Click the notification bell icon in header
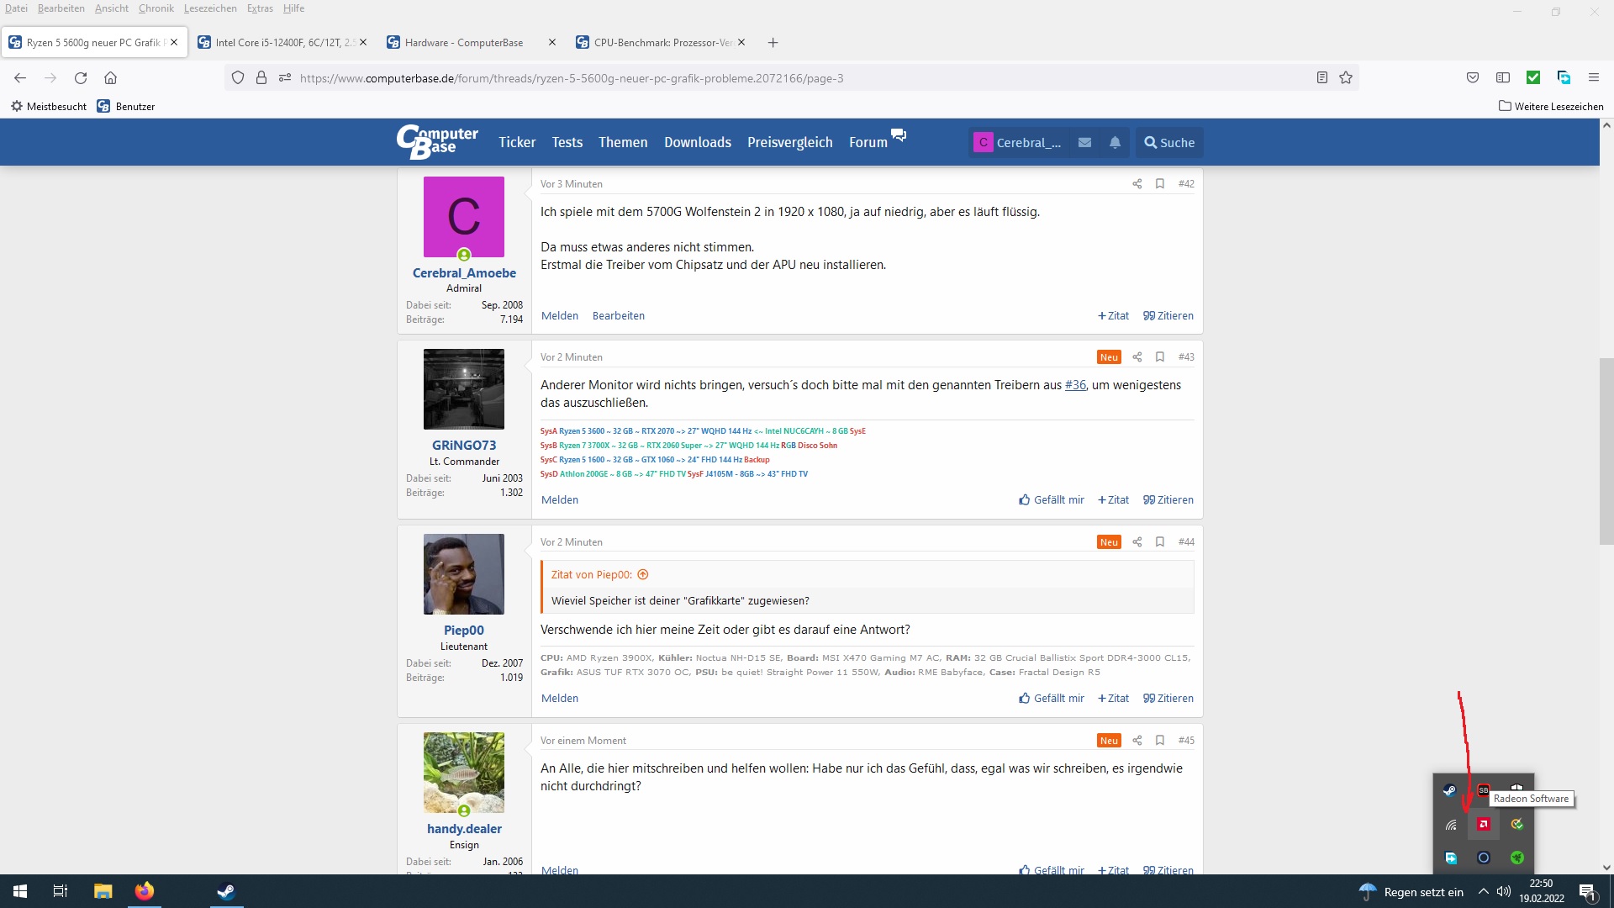Viewport: 1614px width, 908px height. [1115, 143]
